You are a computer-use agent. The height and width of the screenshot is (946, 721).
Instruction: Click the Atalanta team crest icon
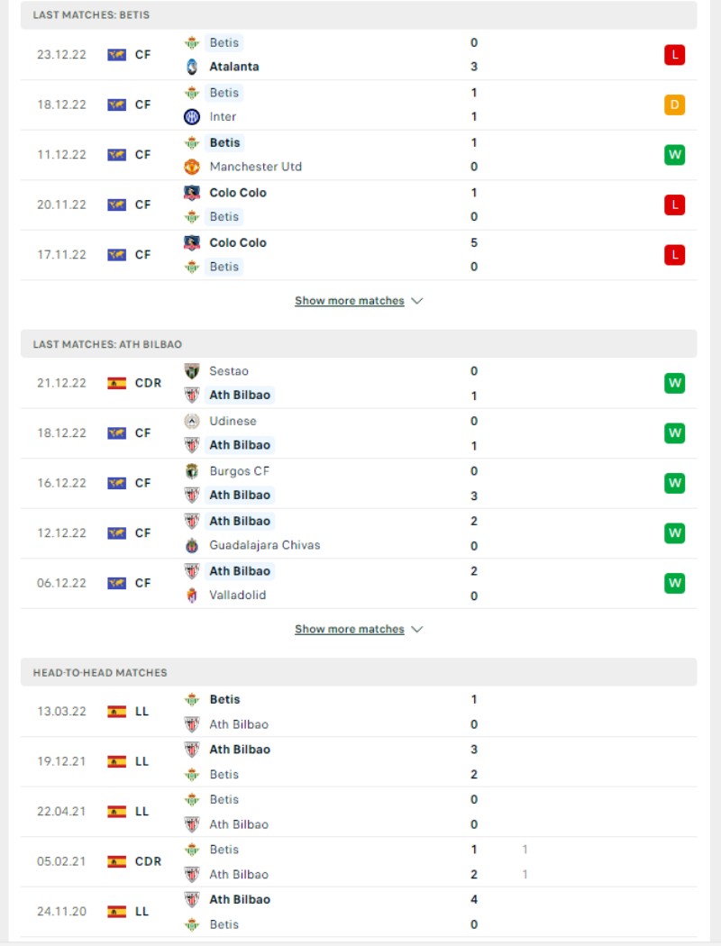[192, 67]
